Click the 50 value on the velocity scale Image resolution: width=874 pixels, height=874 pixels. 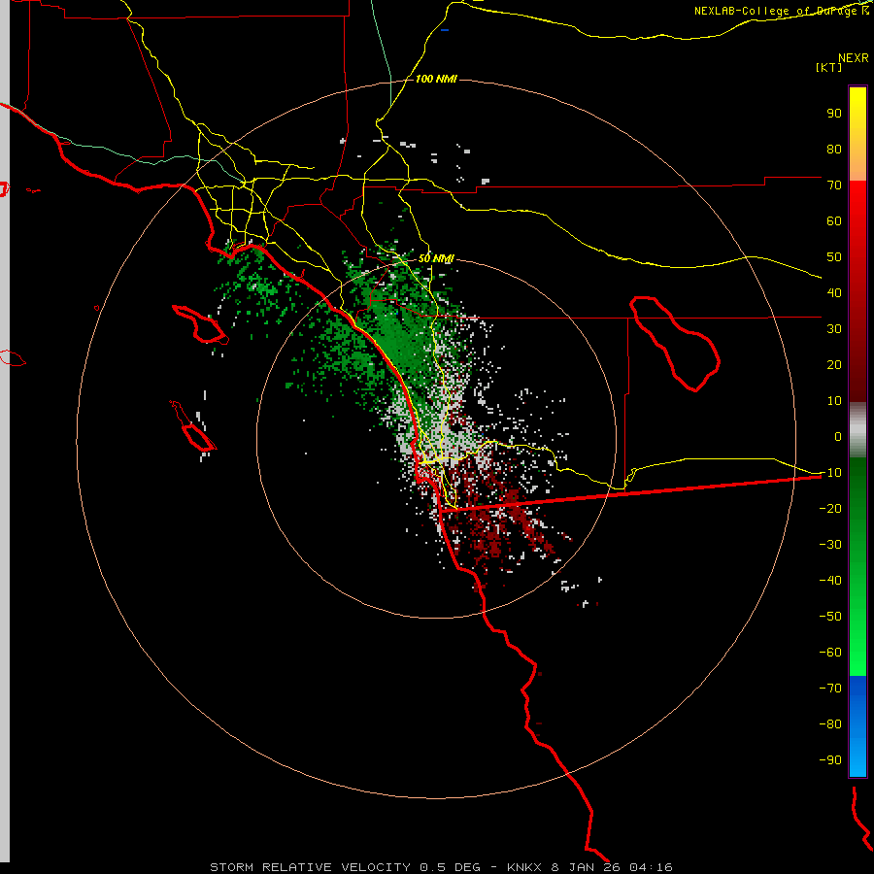coord(834,257)
